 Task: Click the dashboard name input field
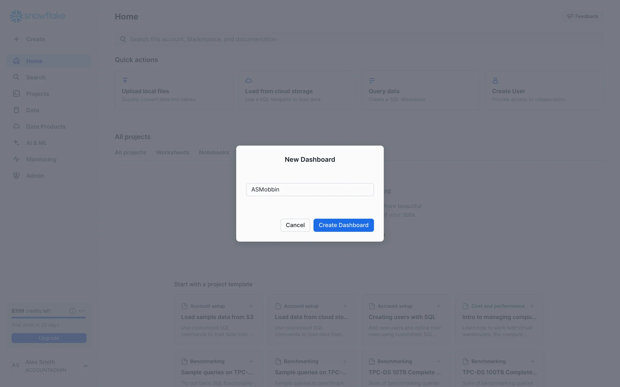(x=310, y=190)
